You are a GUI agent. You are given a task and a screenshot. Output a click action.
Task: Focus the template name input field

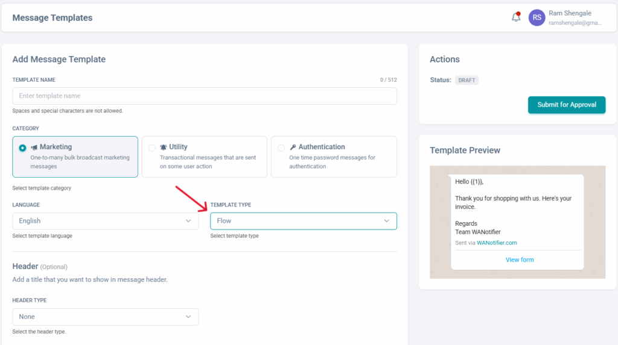[204, 96]
